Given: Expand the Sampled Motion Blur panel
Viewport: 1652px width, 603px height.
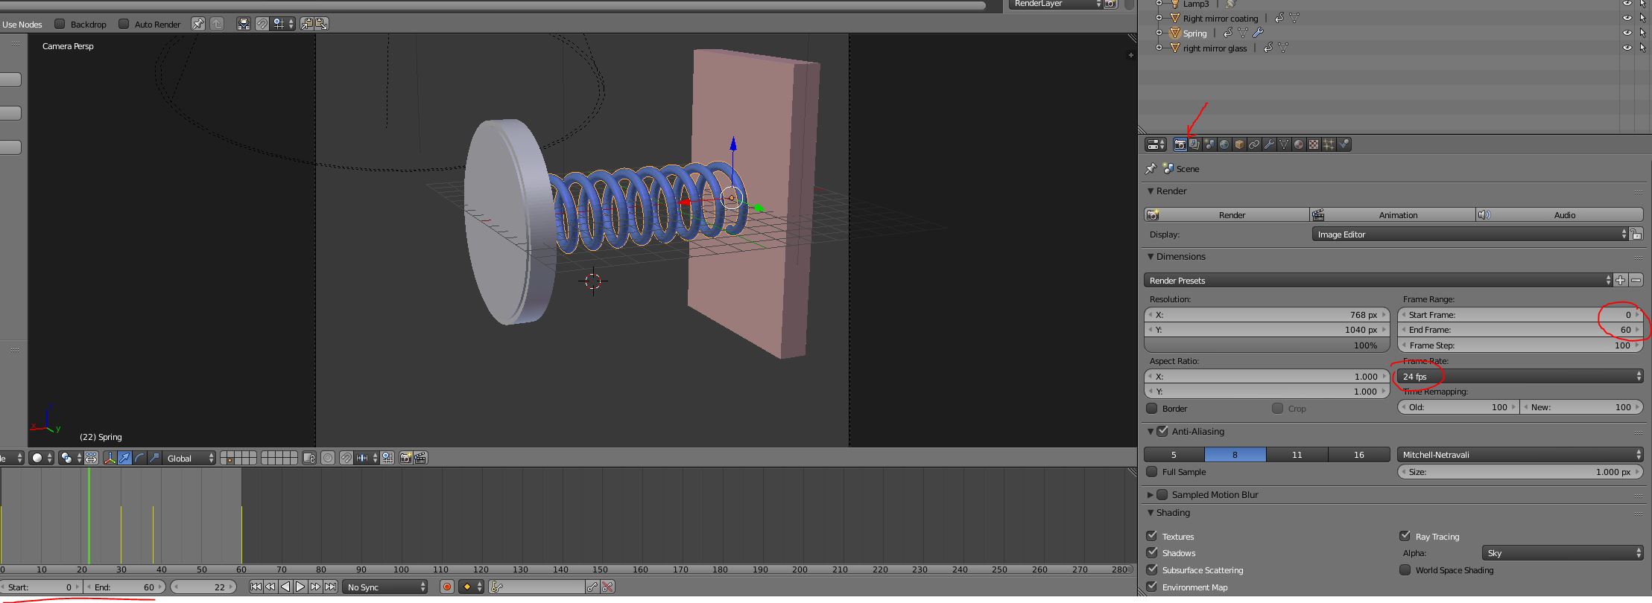Looking at the screenshot, I should [1151, 494].
